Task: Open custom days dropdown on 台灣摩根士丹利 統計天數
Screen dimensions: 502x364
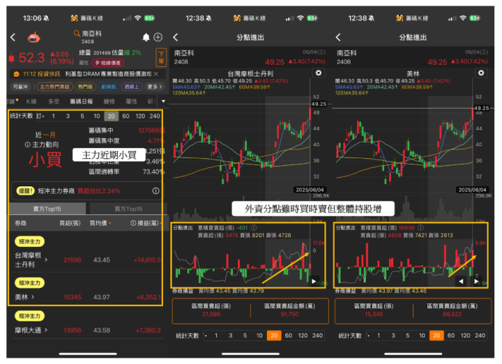Action: tap(206, 335)
